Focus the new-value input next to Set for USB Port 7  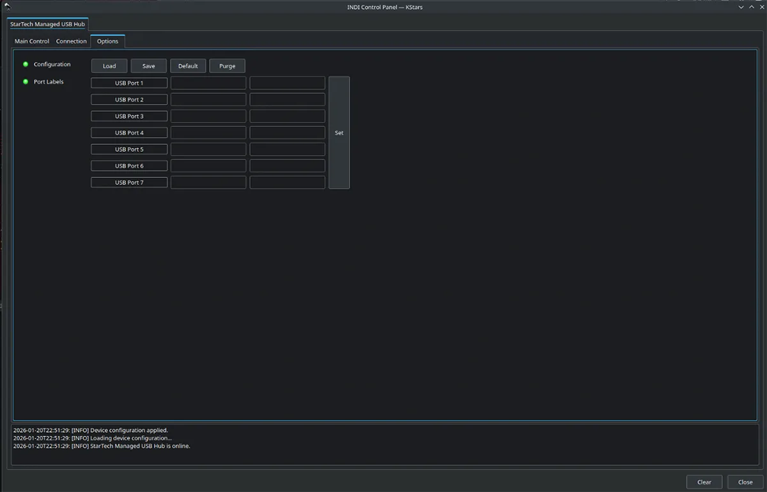pyautogui.click(x=288, y=183)
